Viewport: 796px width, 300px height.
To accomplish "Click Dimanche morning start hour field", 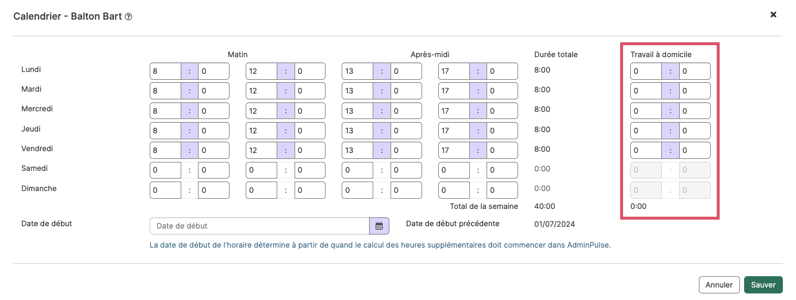I will (165, 190).
